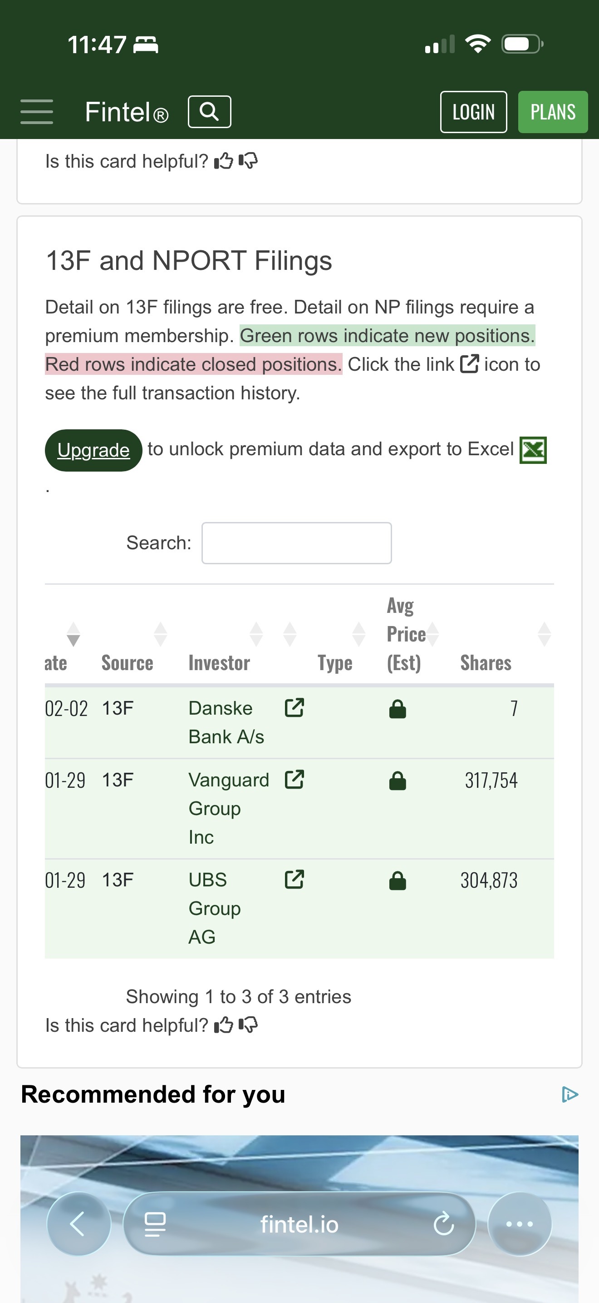The height and width of the screenshot is (1303, 599).
Task: Reload the fintel.io page
Action: tap(443, 1224)
